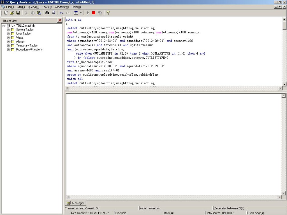Close the Object View panel
The width and height of the screenshot is (287, 215).
point(60,20)
